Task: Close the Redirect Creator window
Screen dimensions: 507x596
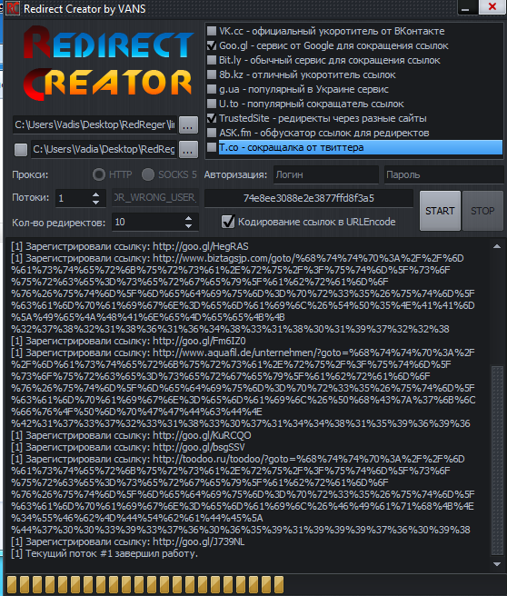Action: tap(492, 7)
